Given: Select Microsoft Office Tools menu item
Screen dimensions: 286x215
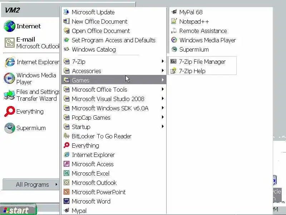Looking at the screenshot, I should click(99, 90).
